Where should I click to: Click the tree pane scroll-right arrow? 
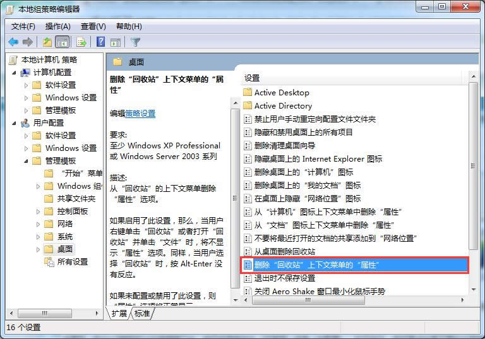[97, 313]
